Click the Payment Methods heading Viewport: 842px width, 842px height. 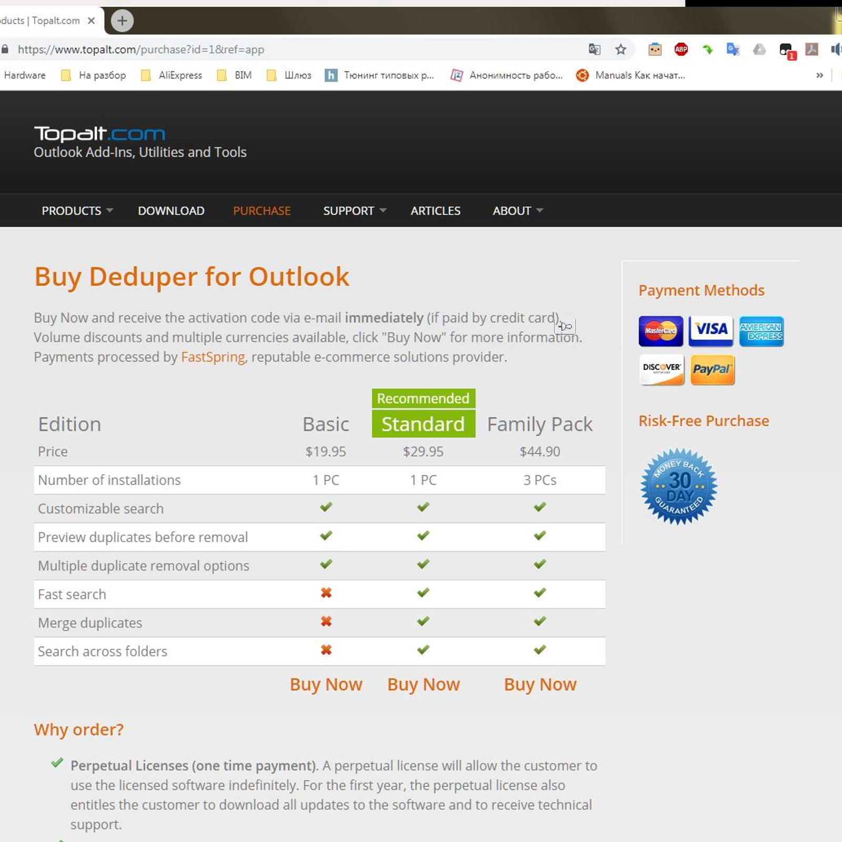pos(701,290)
